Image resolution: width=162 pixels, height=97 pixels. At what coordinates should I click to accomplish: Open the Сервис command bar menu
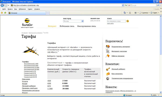155,13
